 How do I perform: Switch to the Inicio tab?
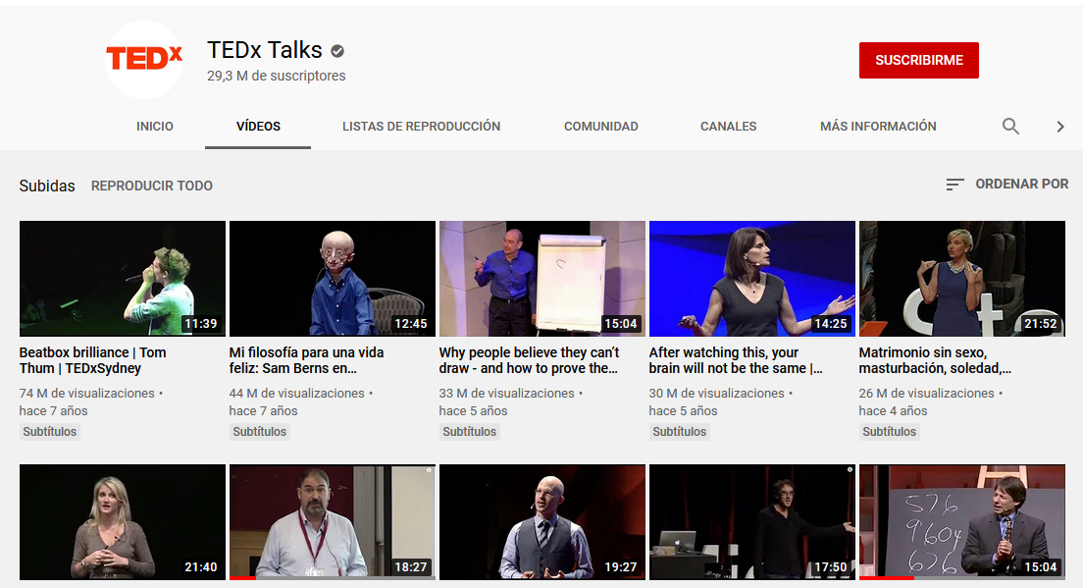[x=155, y=127]
